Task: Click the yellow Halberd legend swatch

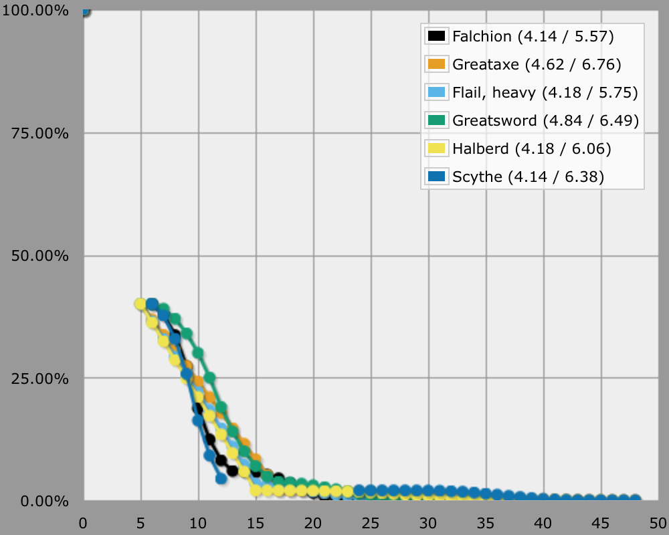Action: click(x=437, y=148)
